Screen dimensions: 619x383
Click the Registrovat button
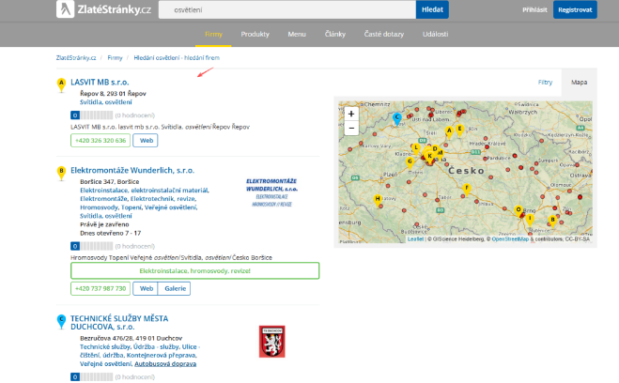575,9
